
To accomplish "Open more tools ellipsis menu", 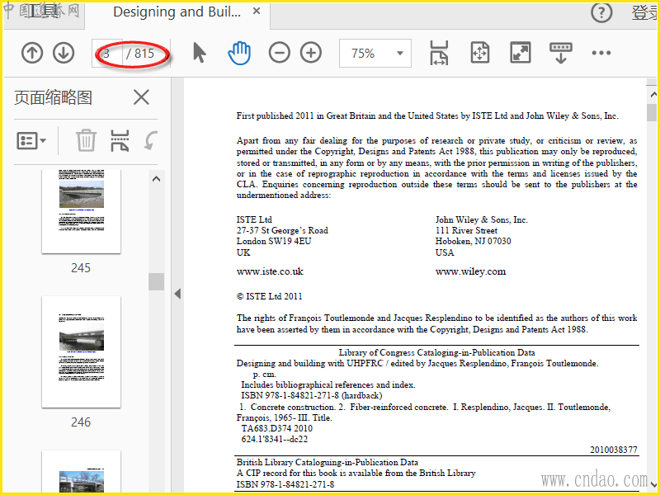I will [x=601, y=54].
